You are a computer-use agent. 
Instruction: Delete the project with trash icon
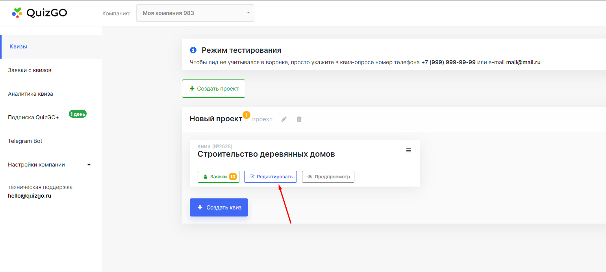[299, 119]
